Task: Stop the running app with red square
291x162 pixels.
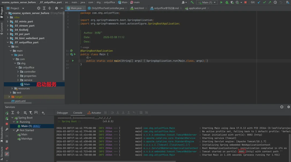Action: coord(245,2)
